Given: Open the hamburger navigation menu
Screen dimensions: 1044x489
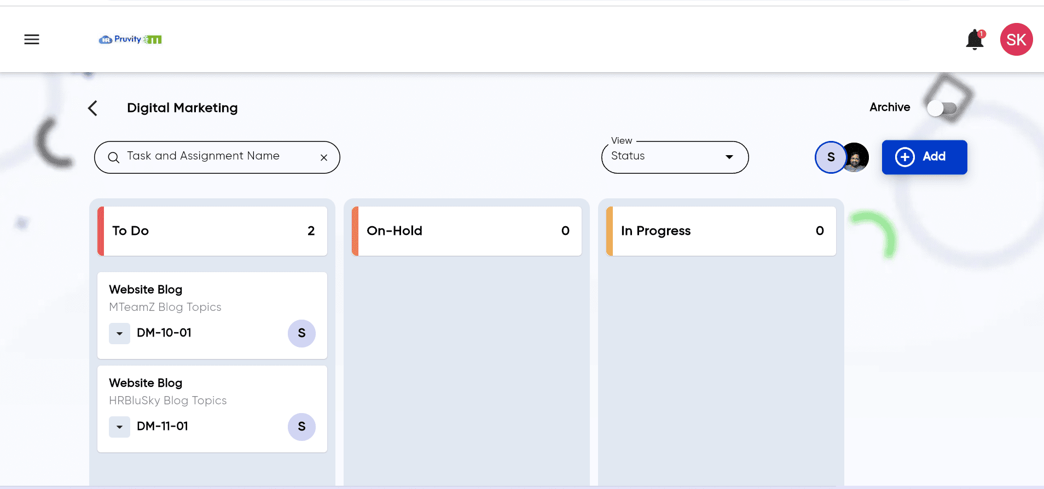Looking at the screenshot, I should (32, 39).
